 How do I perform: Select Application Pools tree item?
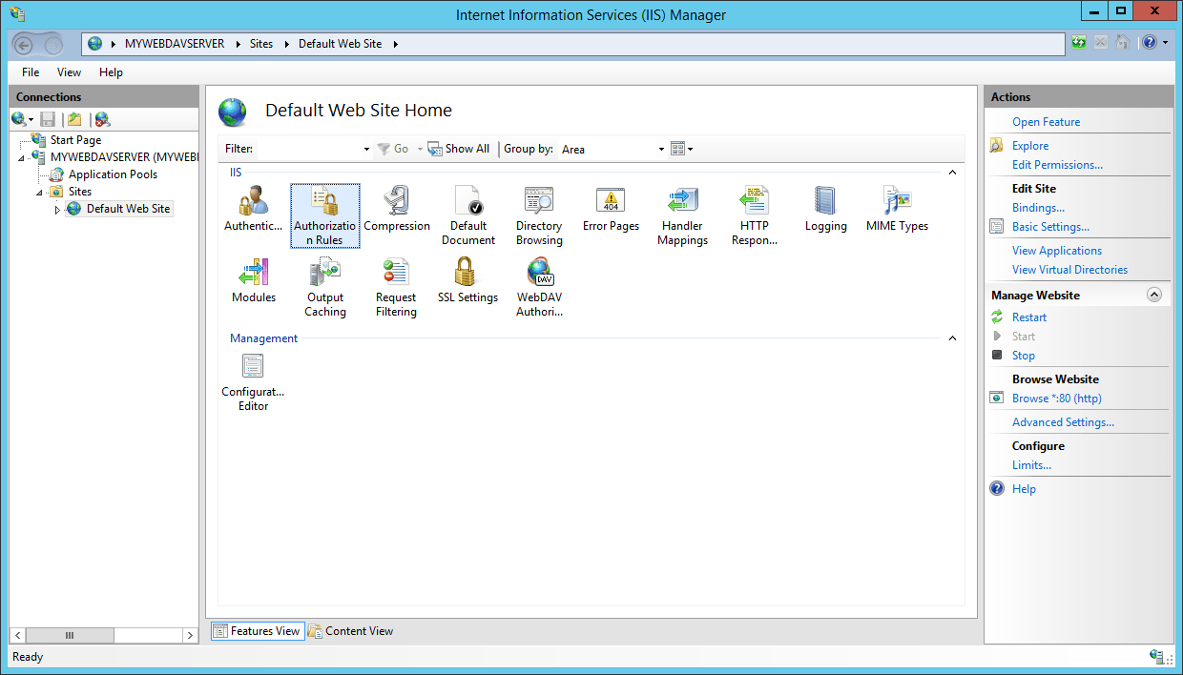click(113, 174)
